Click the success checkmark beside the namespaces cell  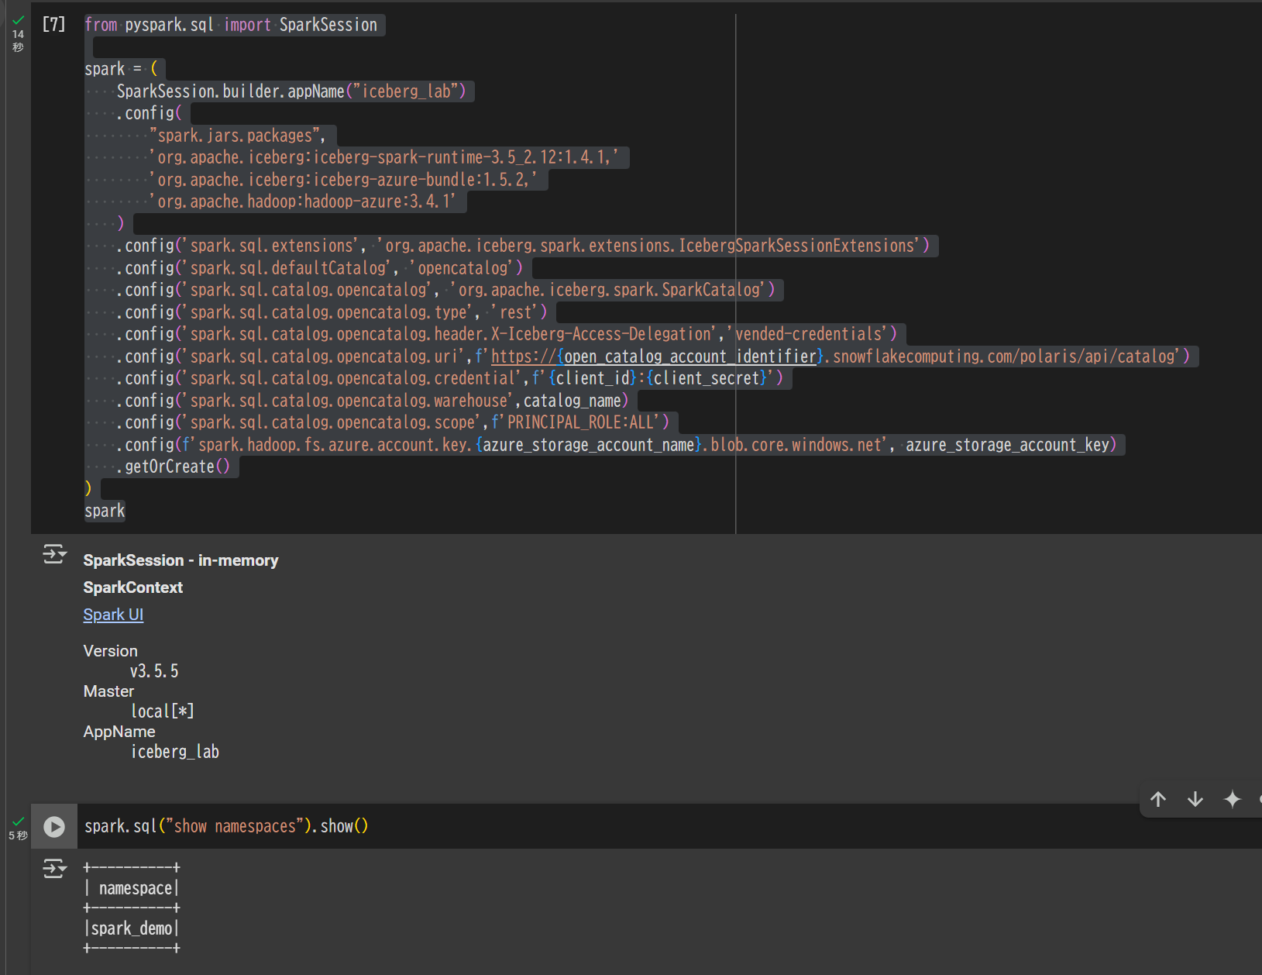18,822
